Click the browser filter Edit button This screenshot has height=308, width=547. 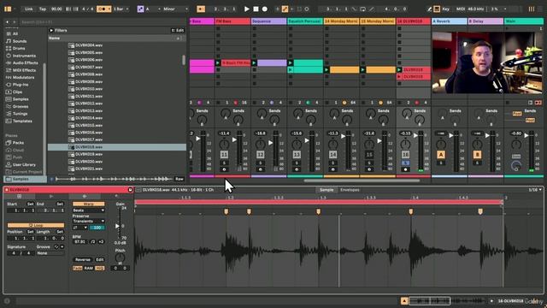[x=178, y=31]
